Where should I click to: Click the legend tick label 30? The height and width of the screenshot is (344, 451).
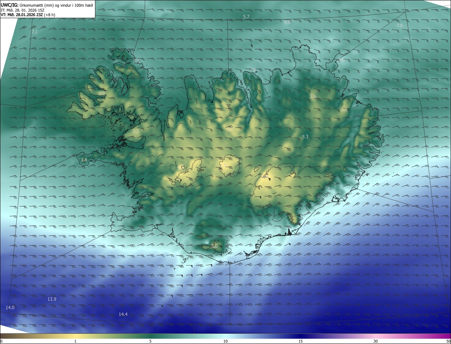[x=376, y=342]
